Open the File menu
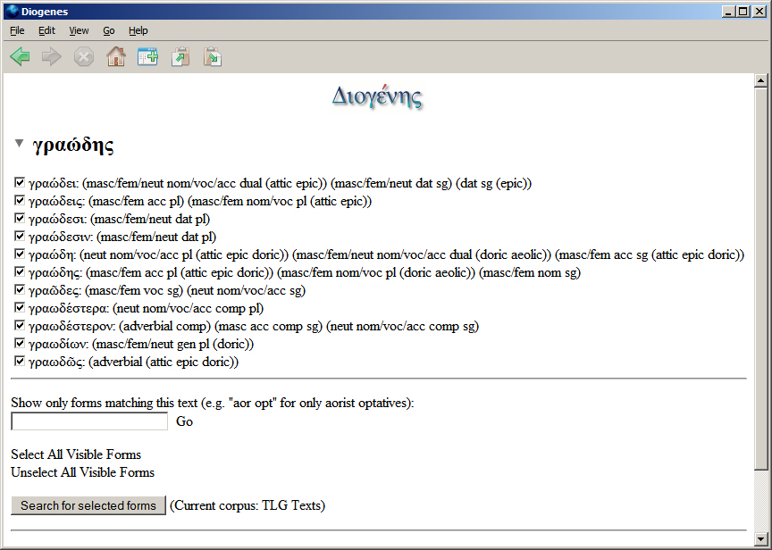 pos(17,30)
